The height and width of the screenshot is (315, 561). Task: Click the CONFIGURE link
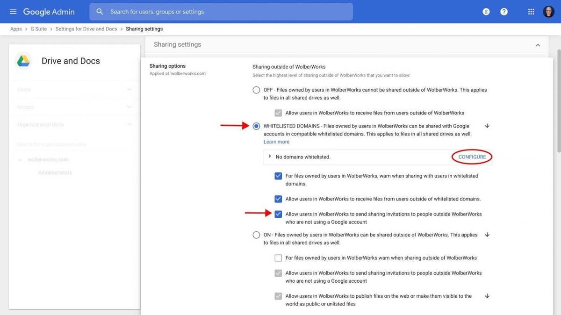point(471,157)
